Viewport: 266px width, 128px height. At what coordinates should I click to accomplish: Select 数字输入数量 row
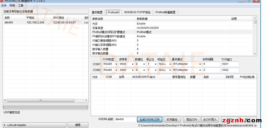click(172, 49)
